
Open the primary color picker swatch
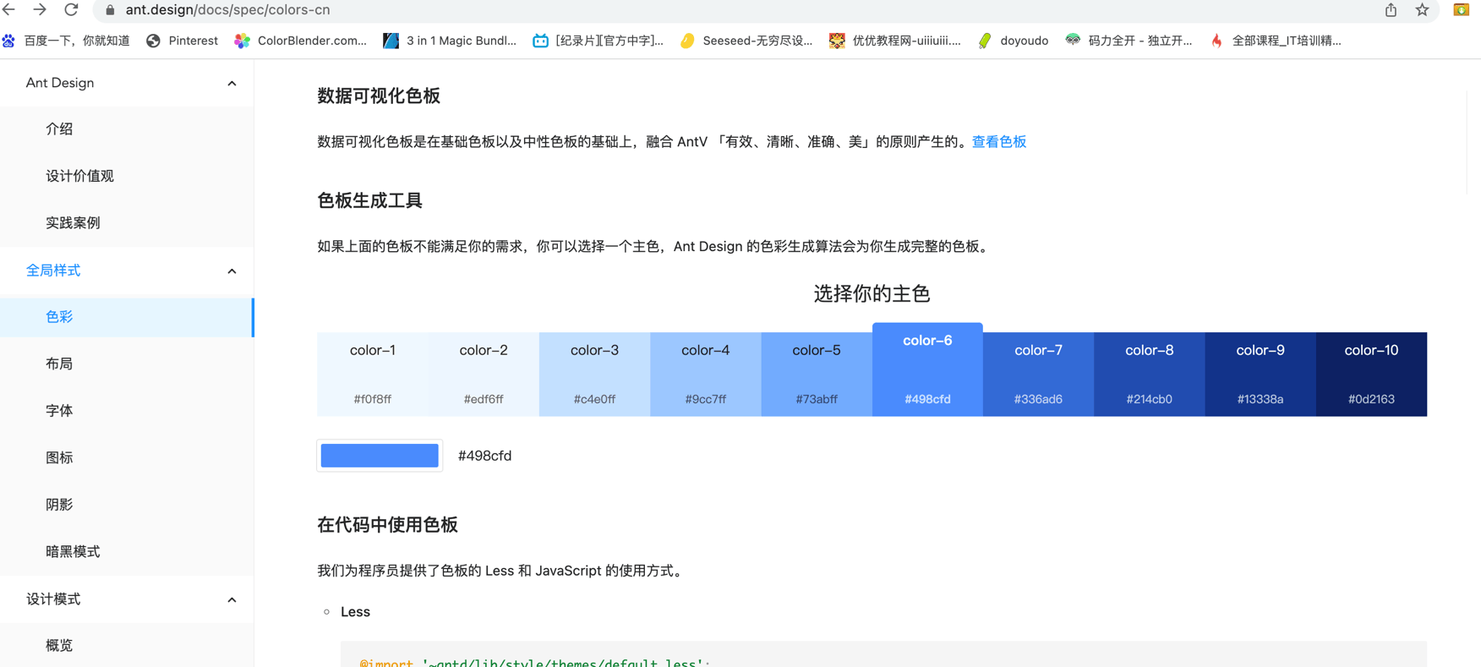tap(380, 456)
